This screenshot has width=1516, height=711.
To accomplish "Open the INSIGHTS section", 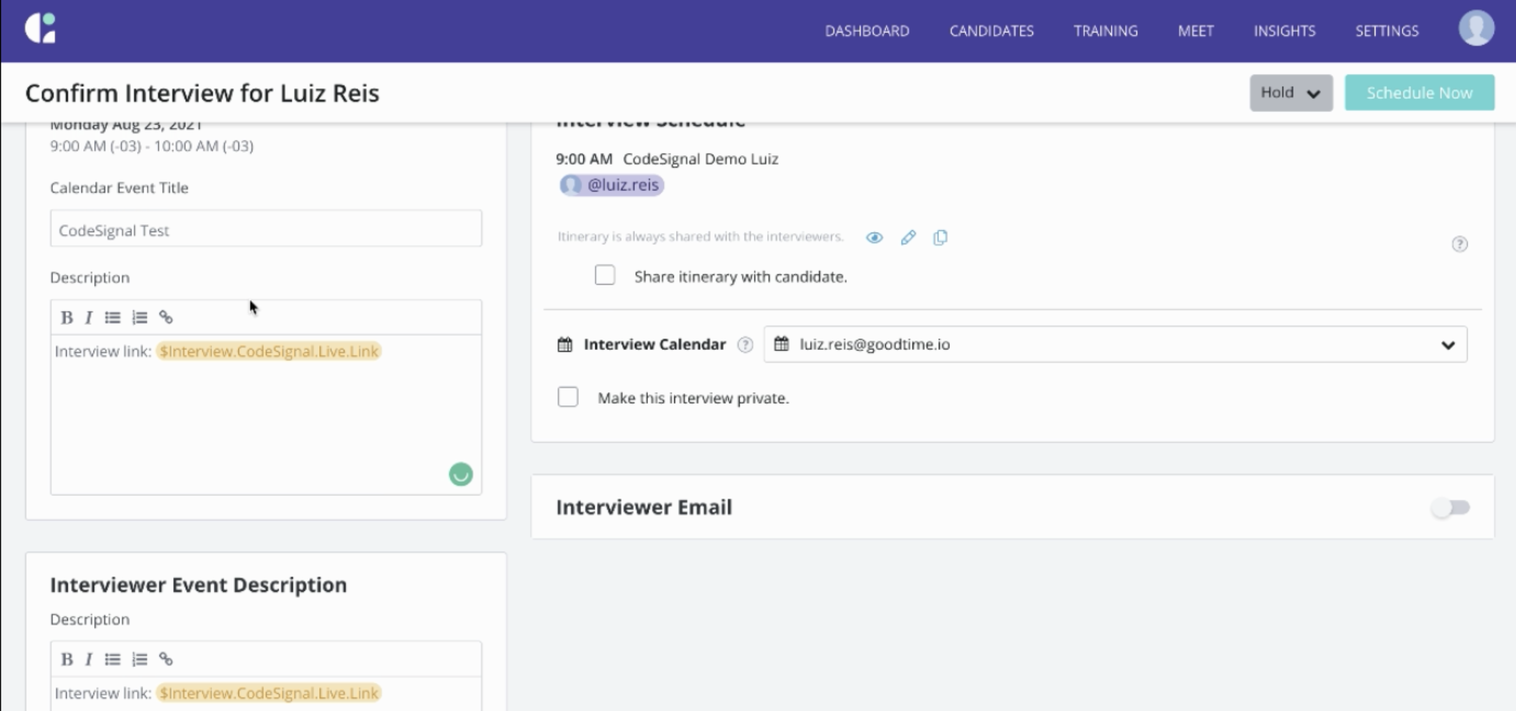I will click(1284, 31).
